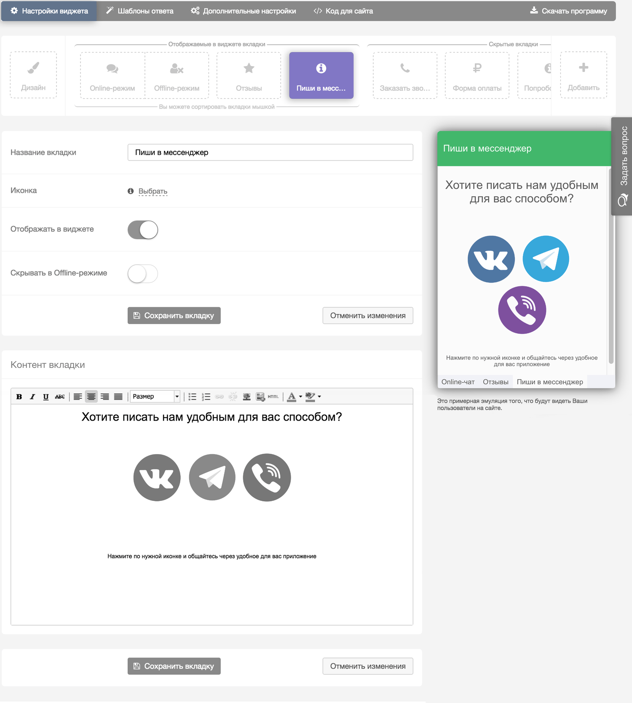Expand the text color dropdown arrow
The height and width of the screenshot is (703, 632).
tap(300, 397)
